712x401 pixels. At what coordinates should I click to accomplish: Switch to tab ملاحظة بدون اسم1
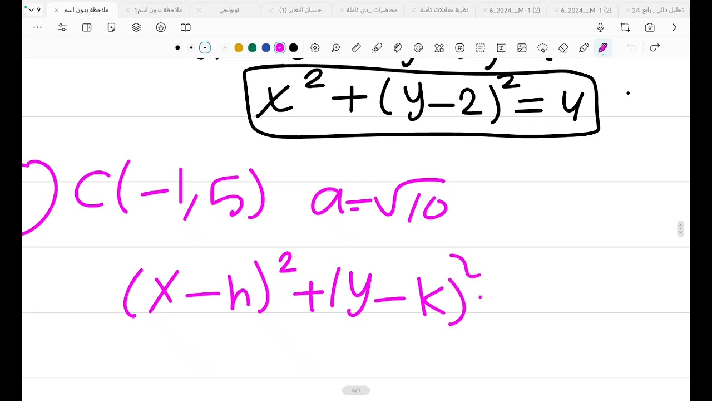click(158, 10)
